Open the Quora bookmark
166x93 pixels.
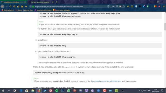click(x=24, y=10)
